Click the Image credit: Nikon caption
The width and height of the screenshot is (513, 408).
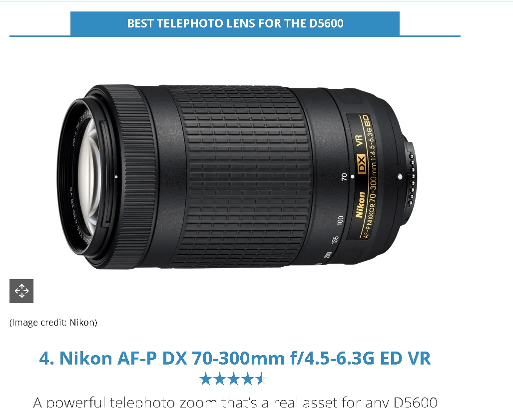[53, 323]
